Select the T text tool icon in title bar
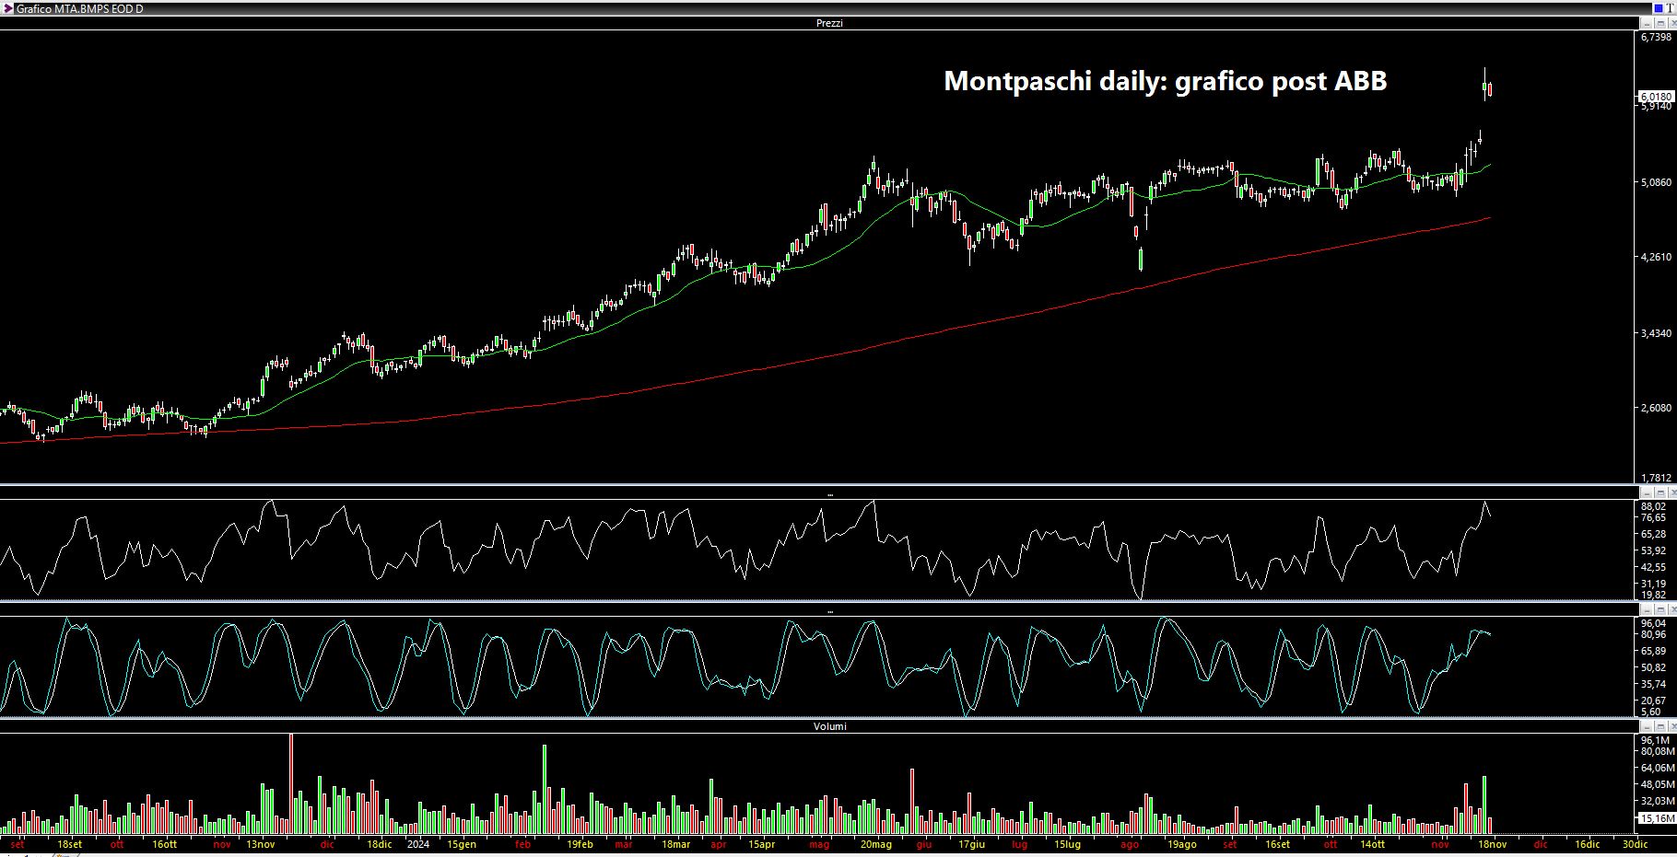Screen dimensions: 1677x857 [1671, 8]
